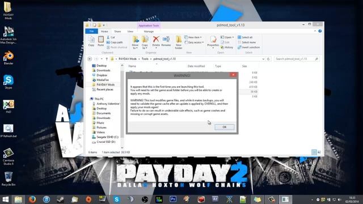Switch to the Manage ribbon tab
The height and width of the screenshot is (204, 363).
point(149,31)
